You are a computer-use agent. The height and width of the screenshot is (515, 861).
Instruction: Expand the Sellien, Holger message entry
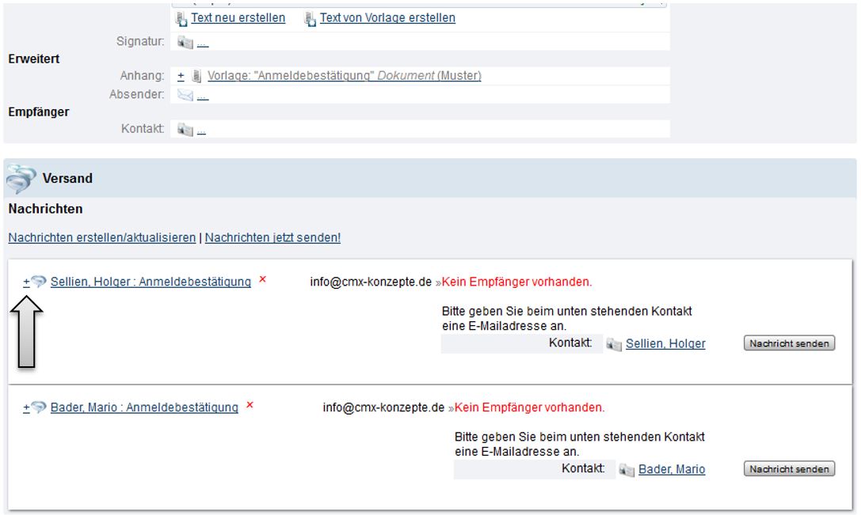(x=26, y=282)
